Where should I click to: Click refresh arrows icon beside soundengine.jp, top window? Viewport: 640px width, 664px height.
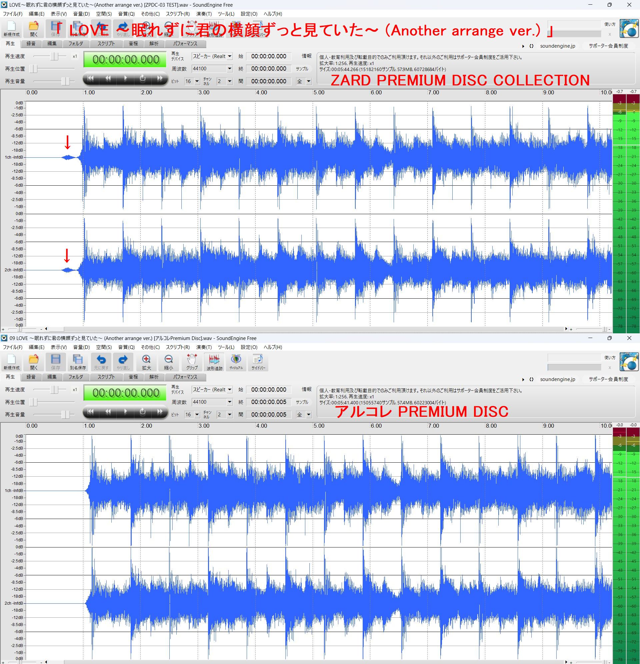[531, 46]
